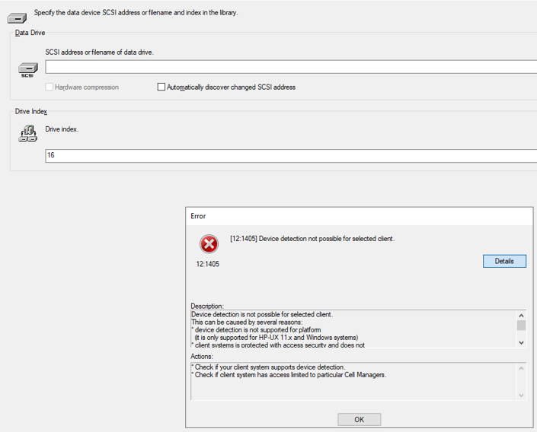This screenshot has width=537, height=432.
Task: Click the Description scrollbar thumb
Action: [521, 326]
